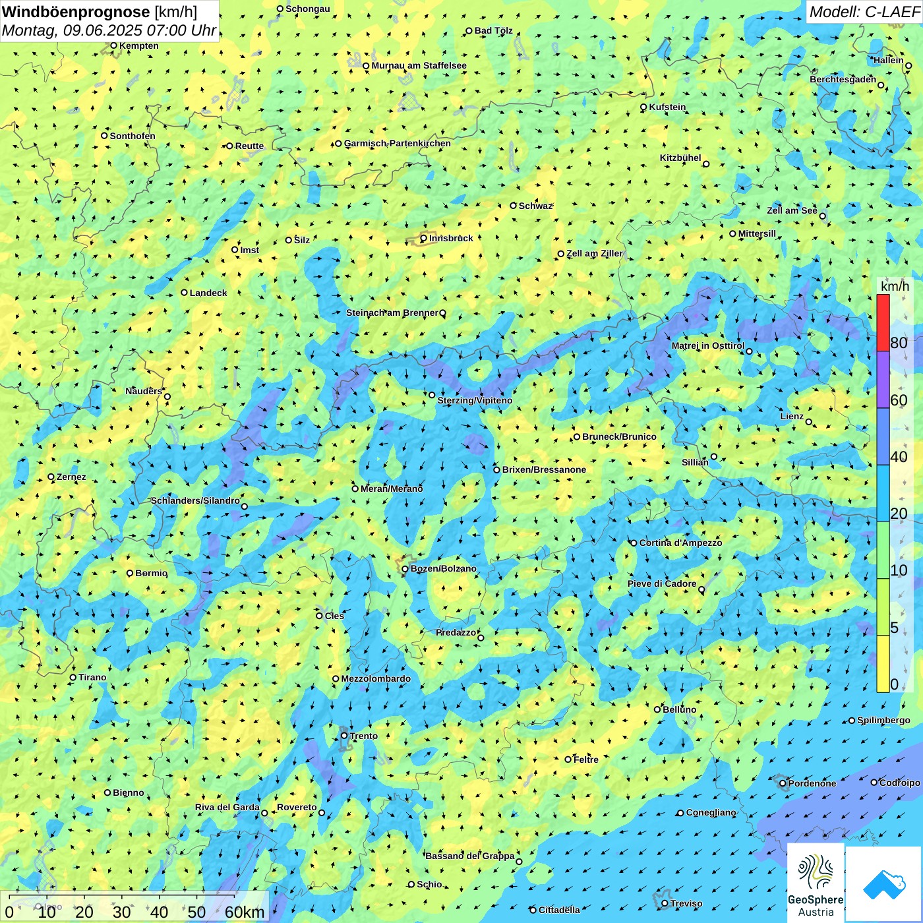The image size is (923, 923).
Task: Click the Mezzolombardo label
Action: tap(376, 679)
